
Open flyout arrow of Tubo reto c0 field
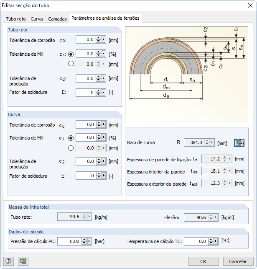point(103,39)
